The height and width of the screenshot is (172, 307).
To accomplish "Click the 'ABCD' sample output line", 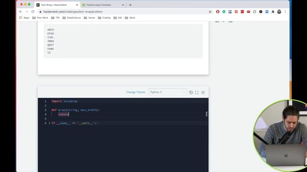I will 50,30.
